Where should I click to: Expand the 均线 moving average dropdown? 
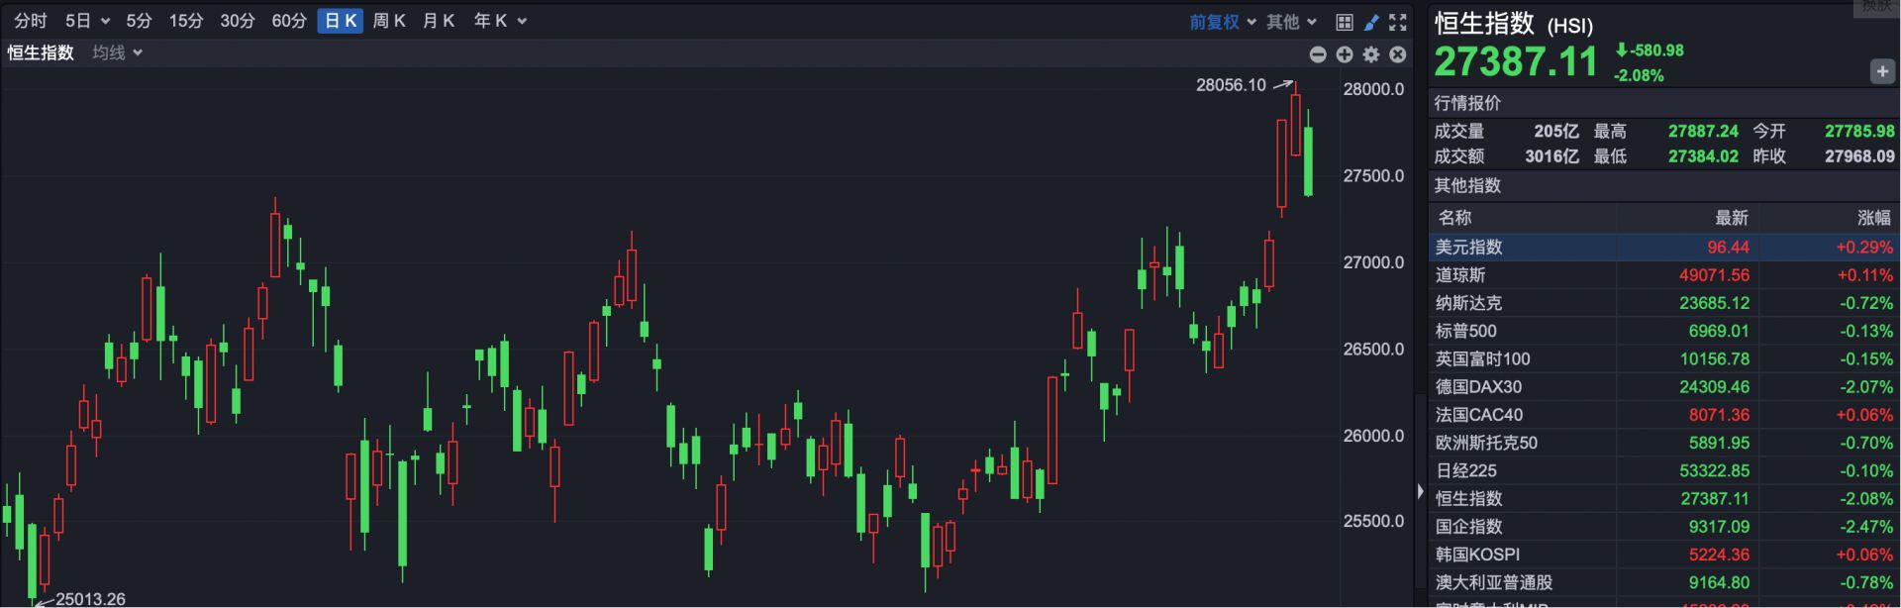tap(118, 52)
